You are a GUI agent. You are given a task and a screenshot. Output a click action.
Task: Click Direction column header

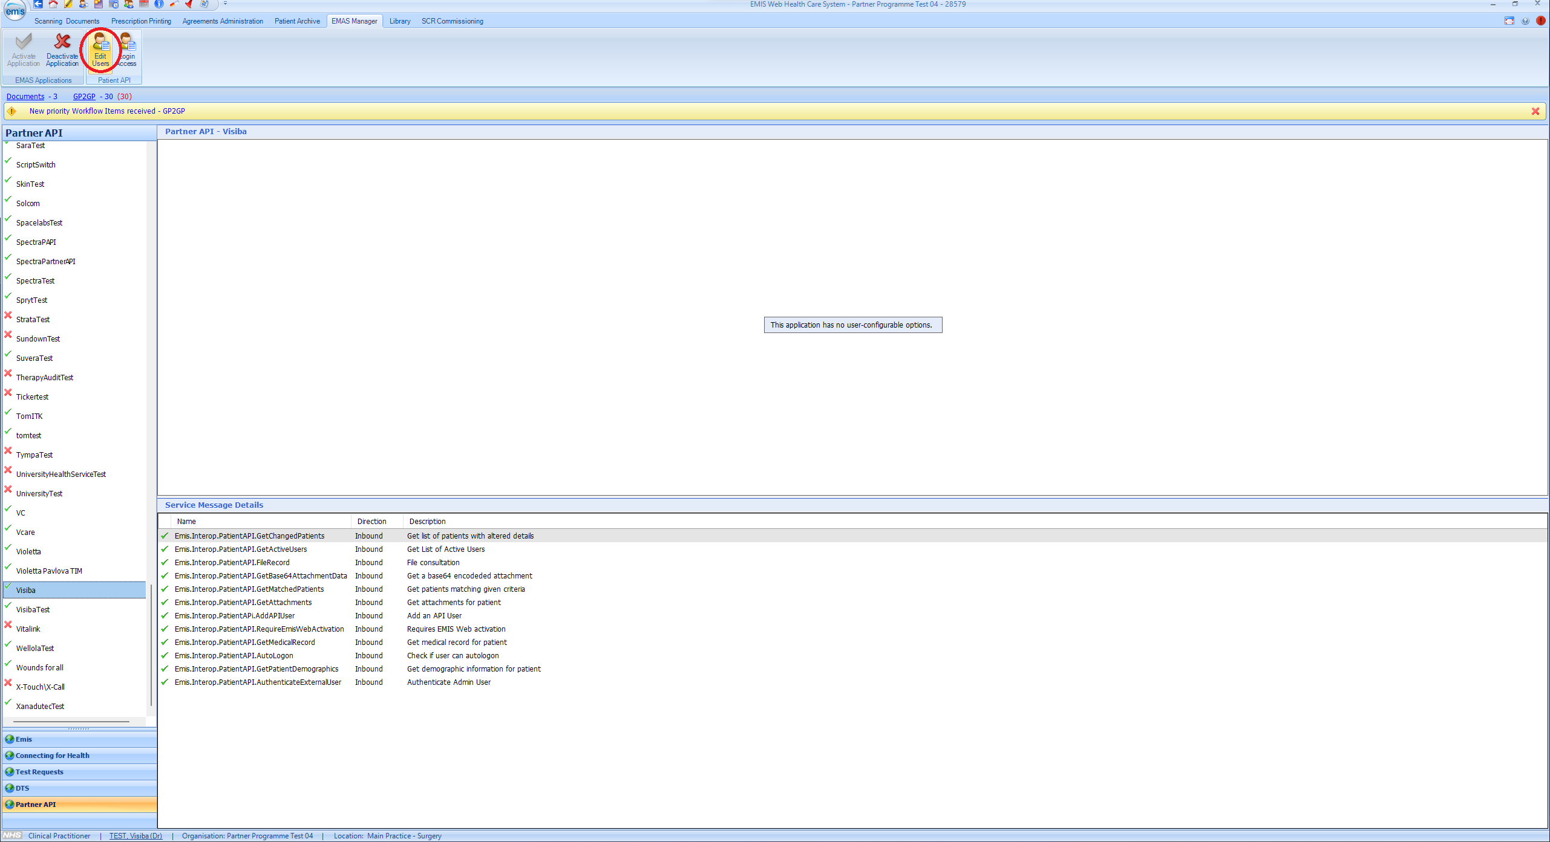click(x=377, y=522)
